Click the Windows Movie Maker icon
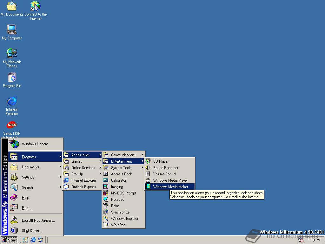The height and width of the screenshot is (244, 325). (148, 186)
